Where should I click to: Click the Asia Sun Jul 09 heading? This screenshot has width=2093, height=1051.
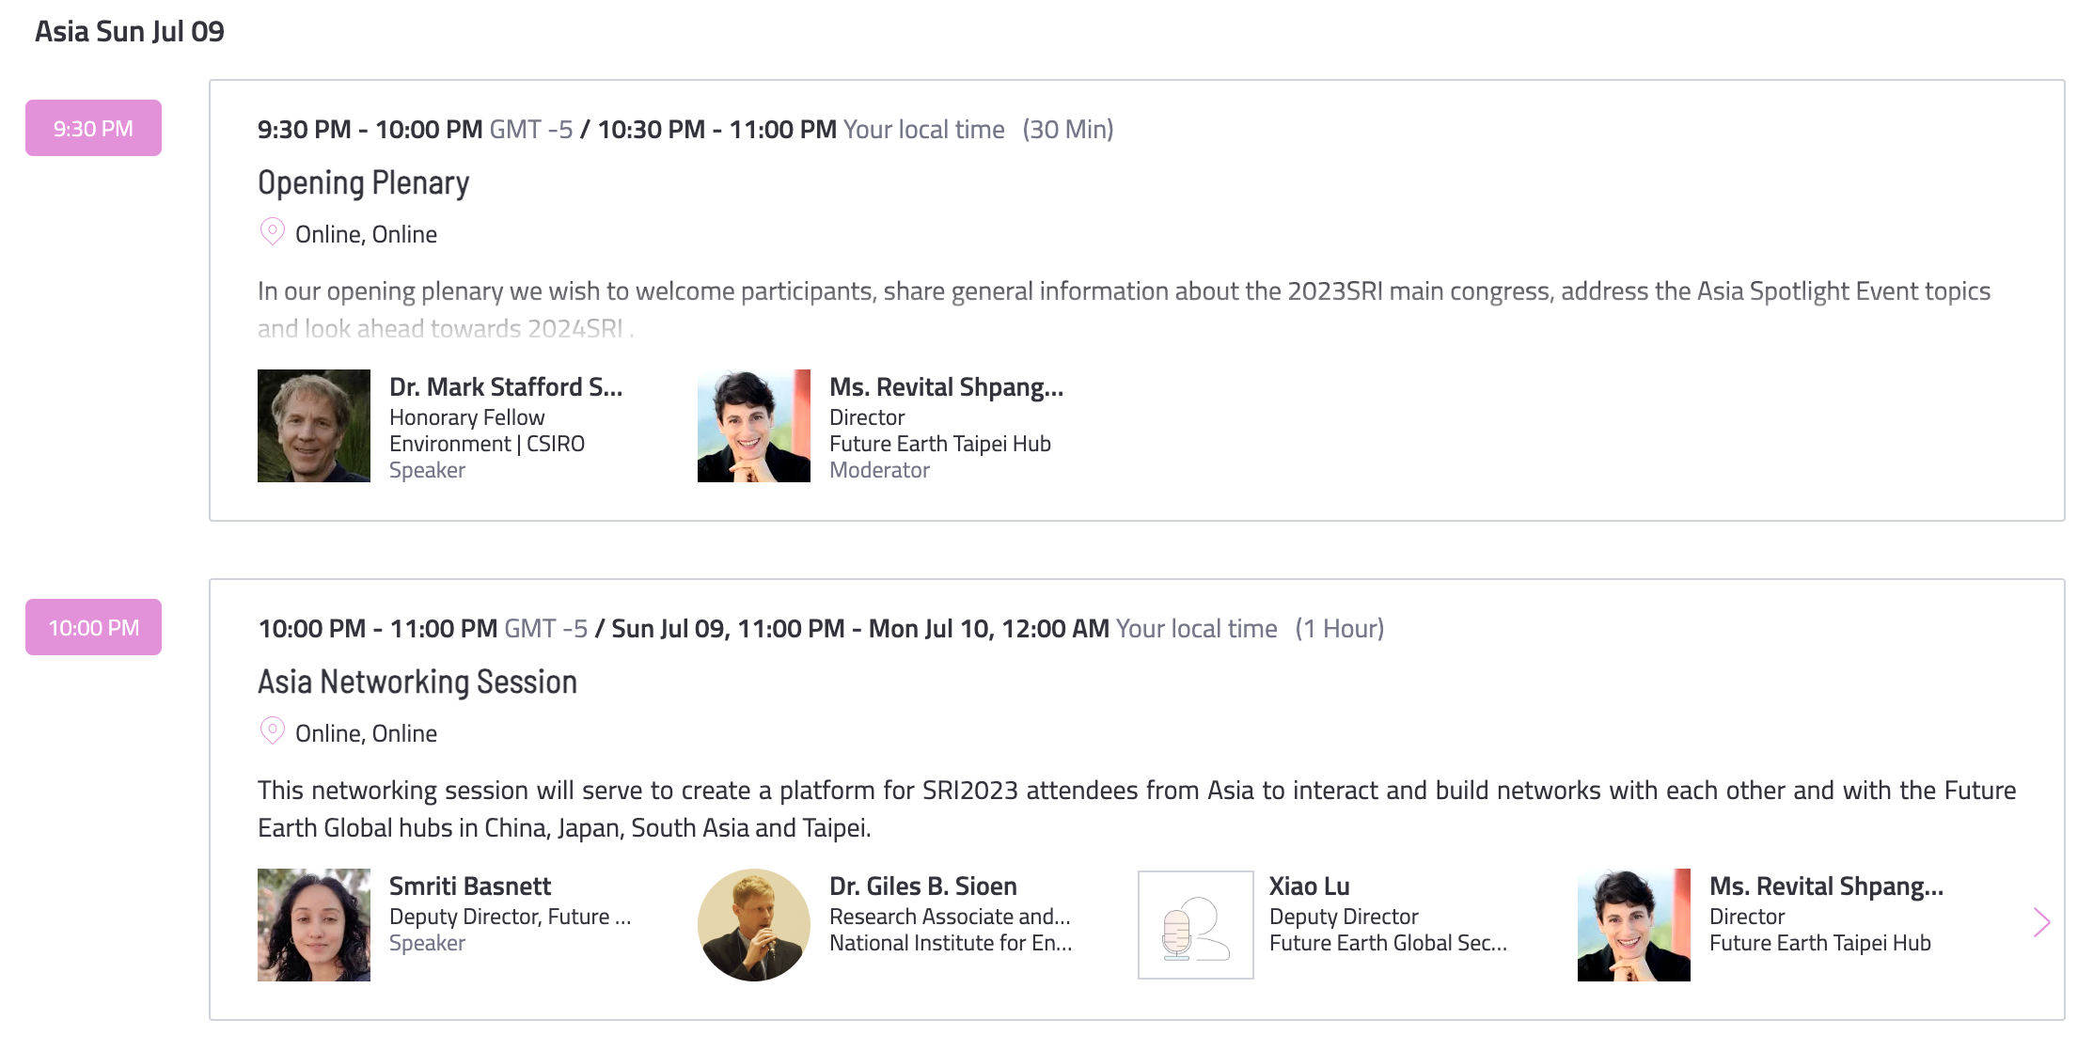[130, 31]
